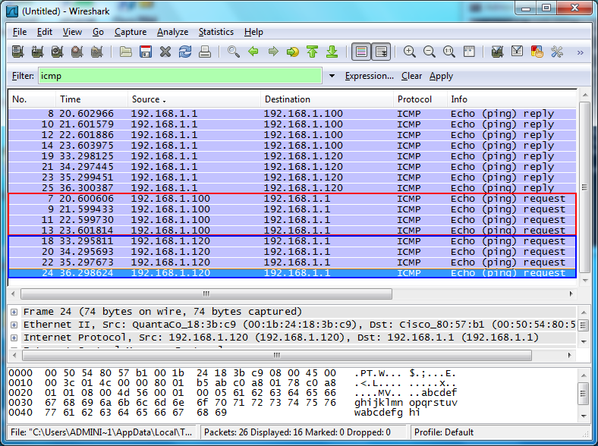Open preferences tools icon
The height and width of the screenshot is (446, 598).
(x=557, y=52)
